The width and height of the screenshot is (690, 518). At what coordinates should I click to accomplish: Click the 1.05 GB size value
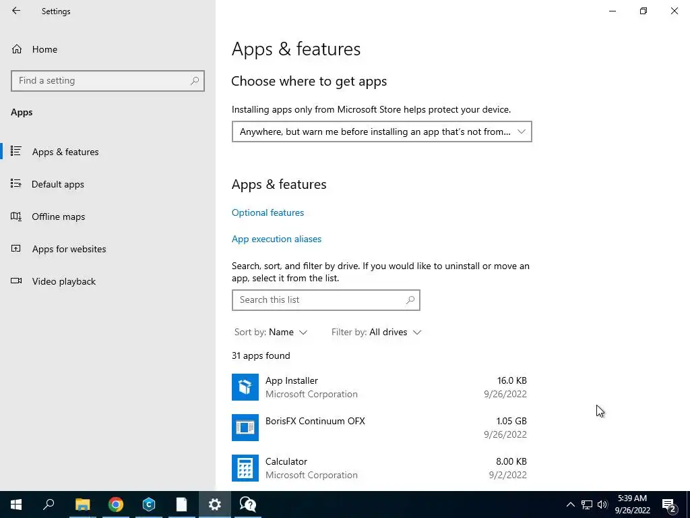click(x=511, y=421)
